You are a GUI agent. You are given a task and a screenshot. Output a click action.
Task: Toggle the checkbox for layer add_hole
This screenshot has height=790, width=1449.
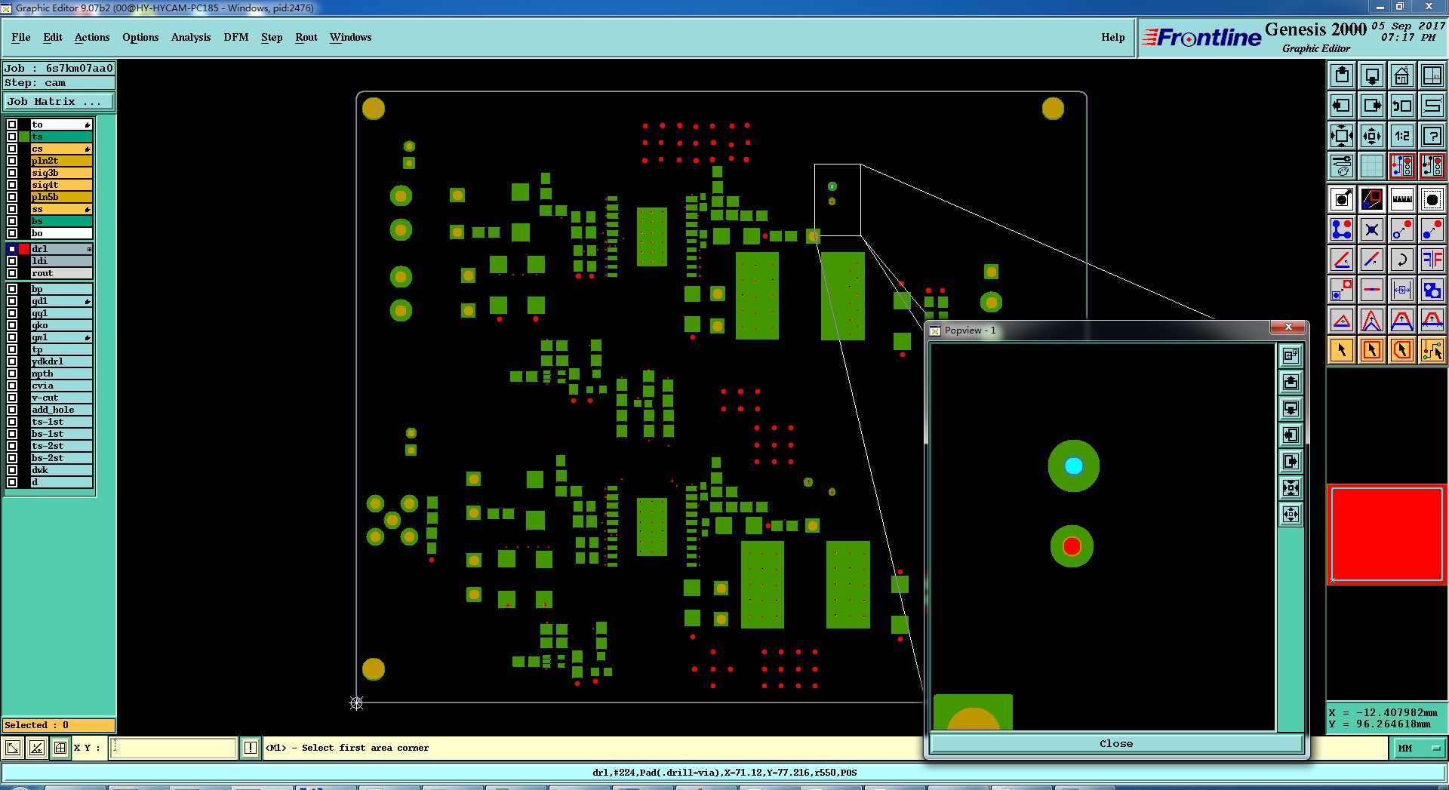[x=12, y=410]
